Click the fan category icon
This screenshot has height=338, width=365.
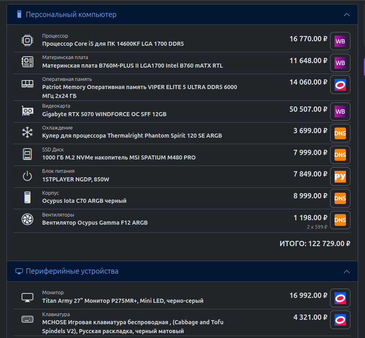pyautogui.click(x=28, y=219)
